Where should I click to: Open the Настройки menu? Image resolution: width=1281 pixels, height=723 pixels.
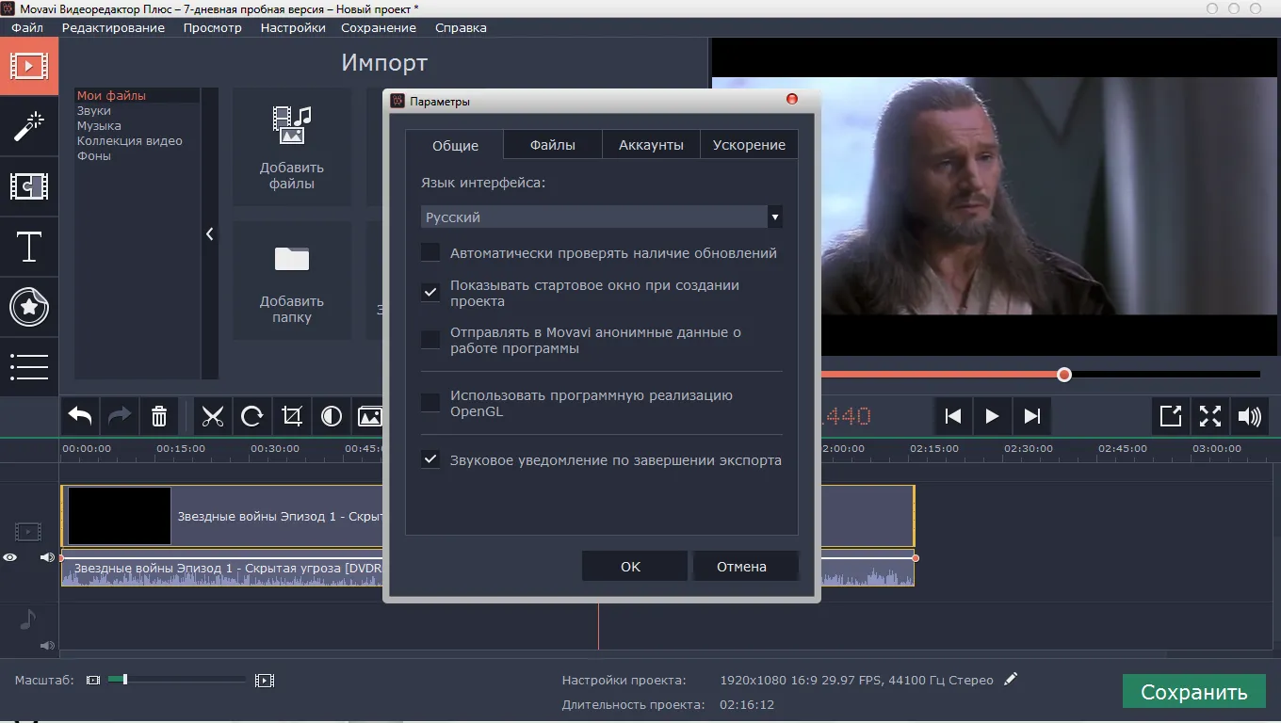[293, 27]
